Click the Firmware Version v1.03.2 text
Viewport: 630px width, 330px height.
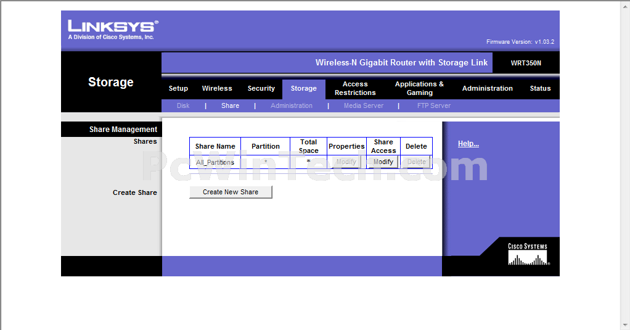click(520, 42)
